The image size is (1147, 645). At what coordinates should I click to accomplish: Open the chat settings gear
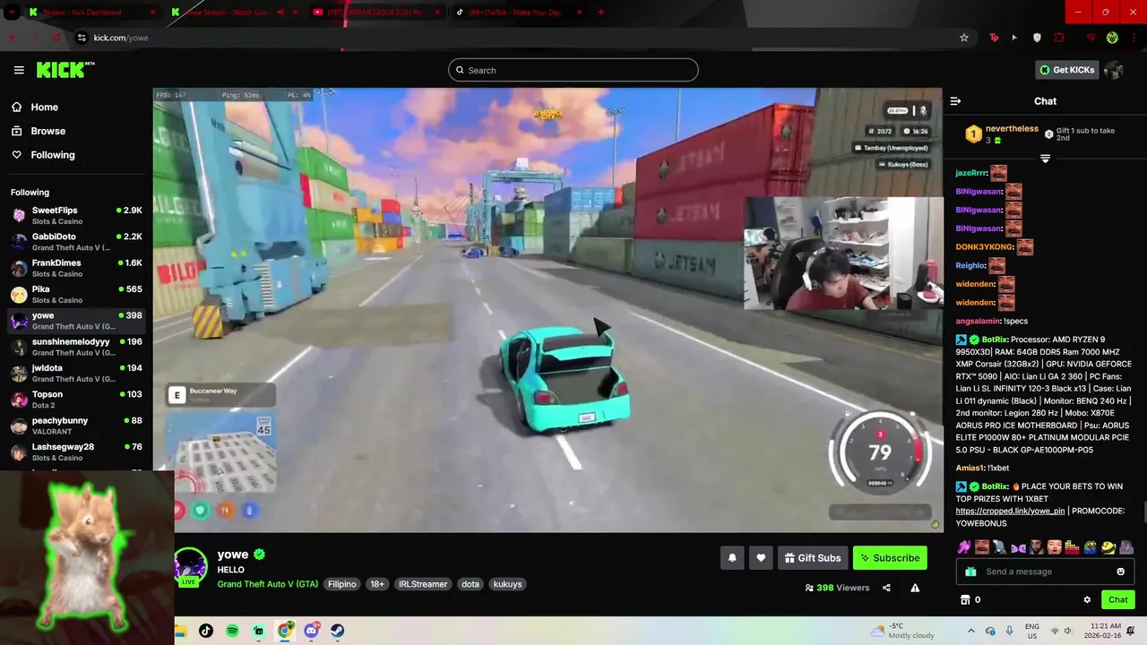[1087, 599]
